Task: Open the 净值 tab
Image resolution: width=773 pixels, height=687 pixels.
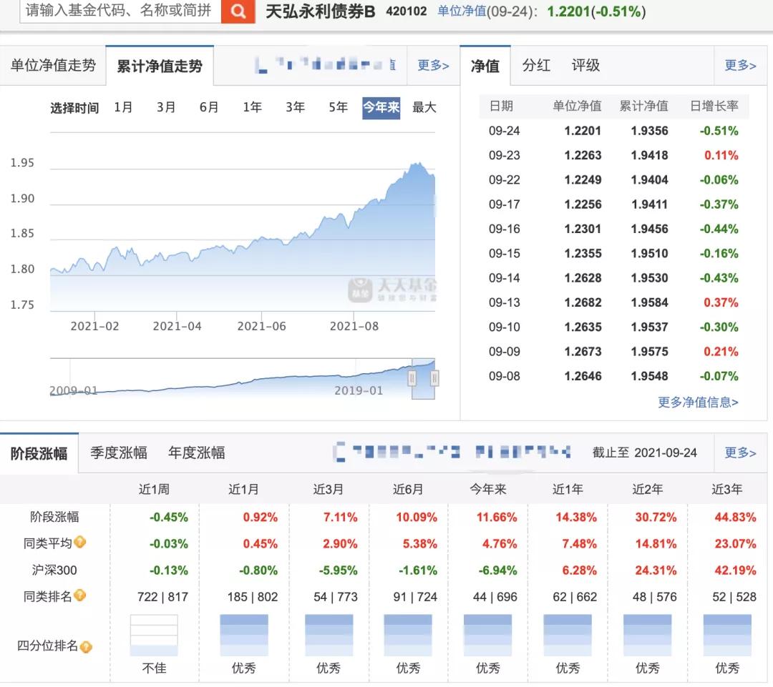Action: click(485, 66)
